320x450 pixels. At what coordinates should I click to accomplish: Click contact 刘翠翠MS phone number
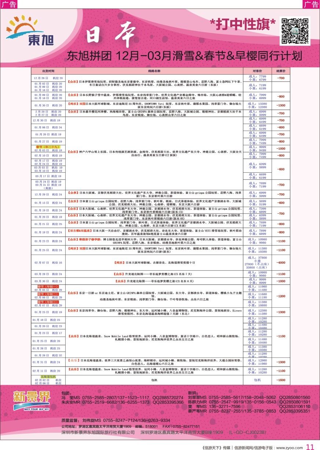click(242, 397)
